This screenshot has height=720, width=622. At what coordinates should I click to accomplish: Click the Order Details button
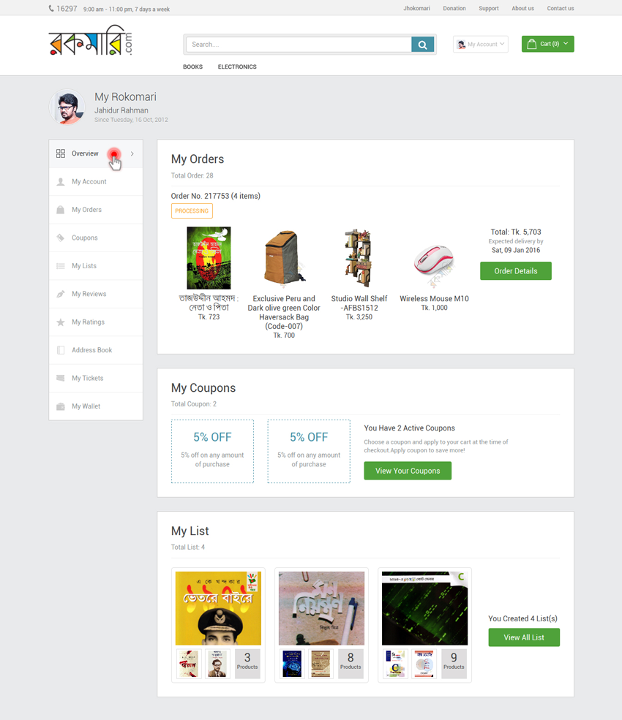516,271
